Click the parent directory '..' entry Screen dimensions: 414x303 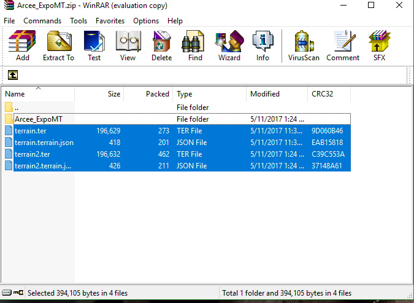pos(17,108)
